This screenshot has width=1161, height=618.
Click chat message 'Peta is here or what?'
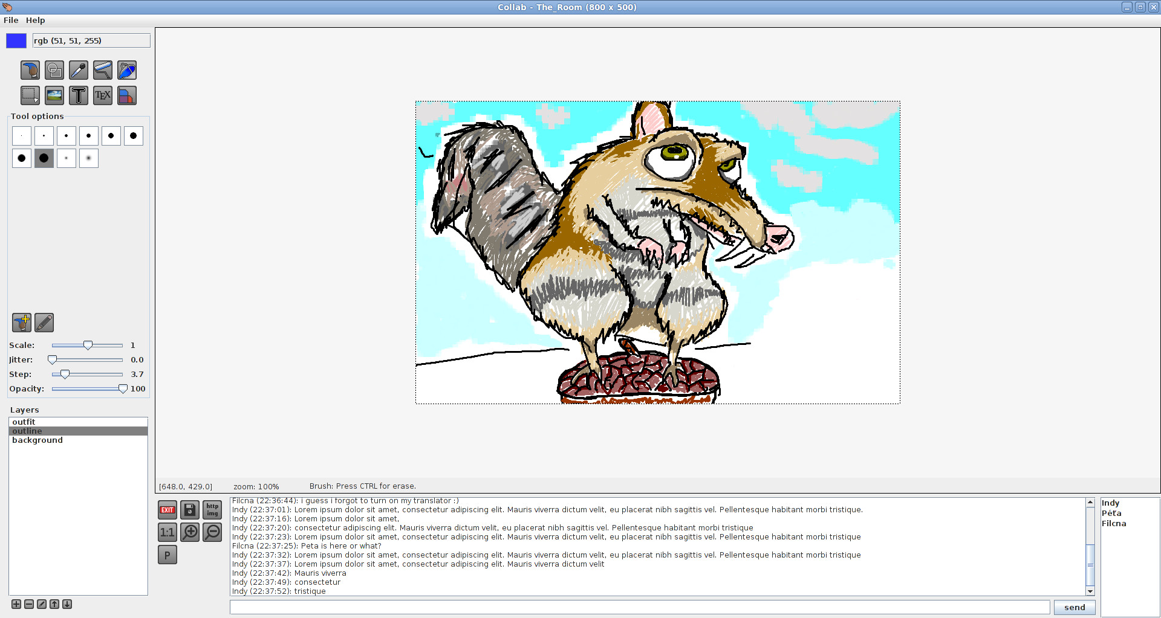[x=341, y=546]
